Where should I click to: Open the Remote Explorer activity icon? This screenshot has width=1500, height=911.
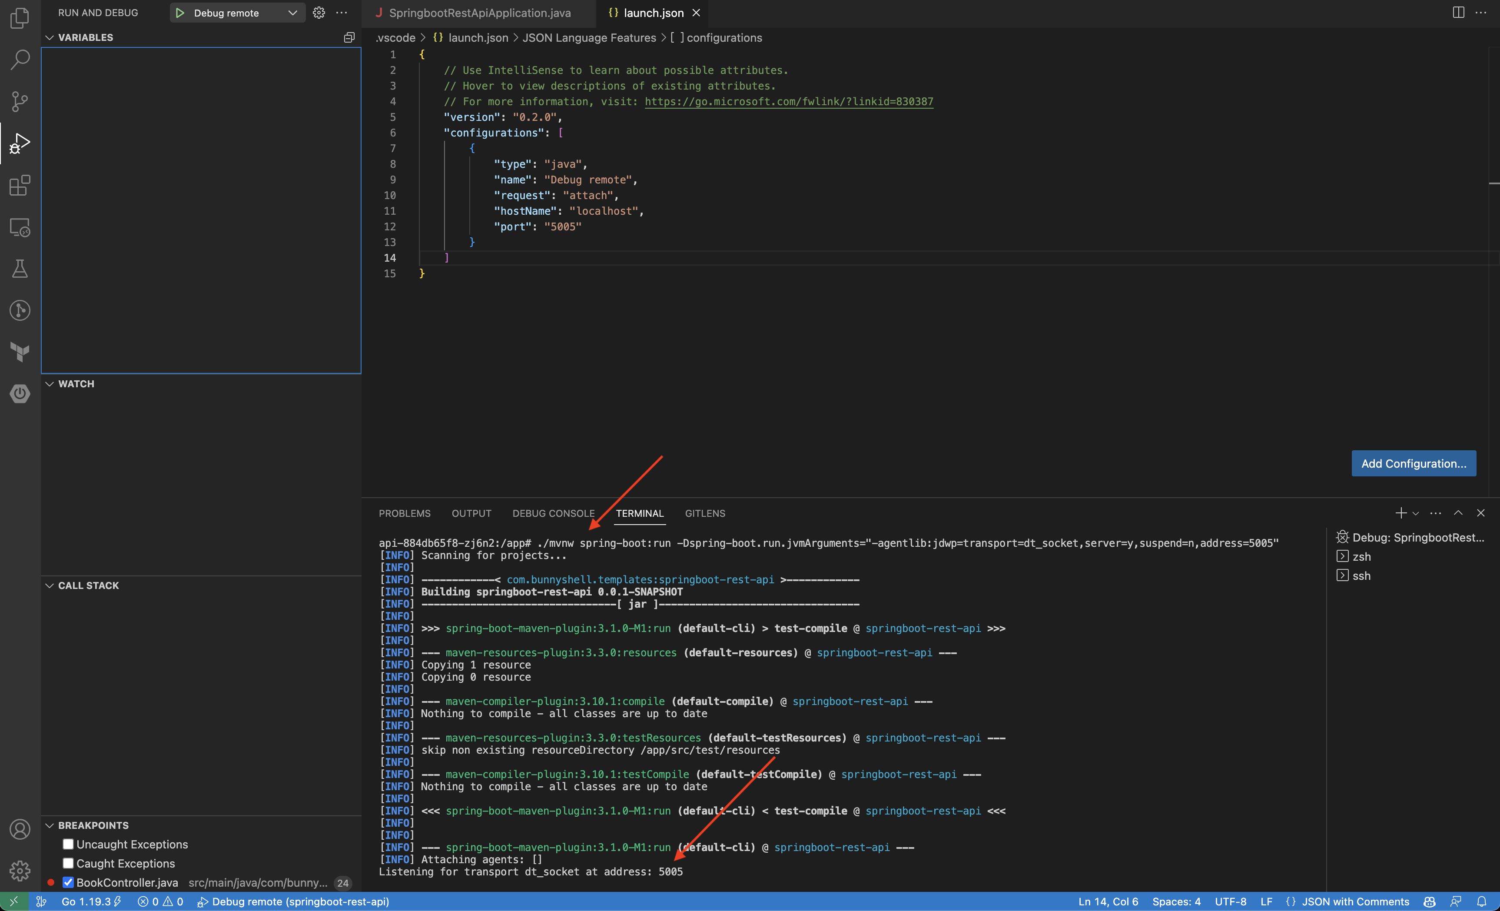pyautogui.click(x=20, y=227)
